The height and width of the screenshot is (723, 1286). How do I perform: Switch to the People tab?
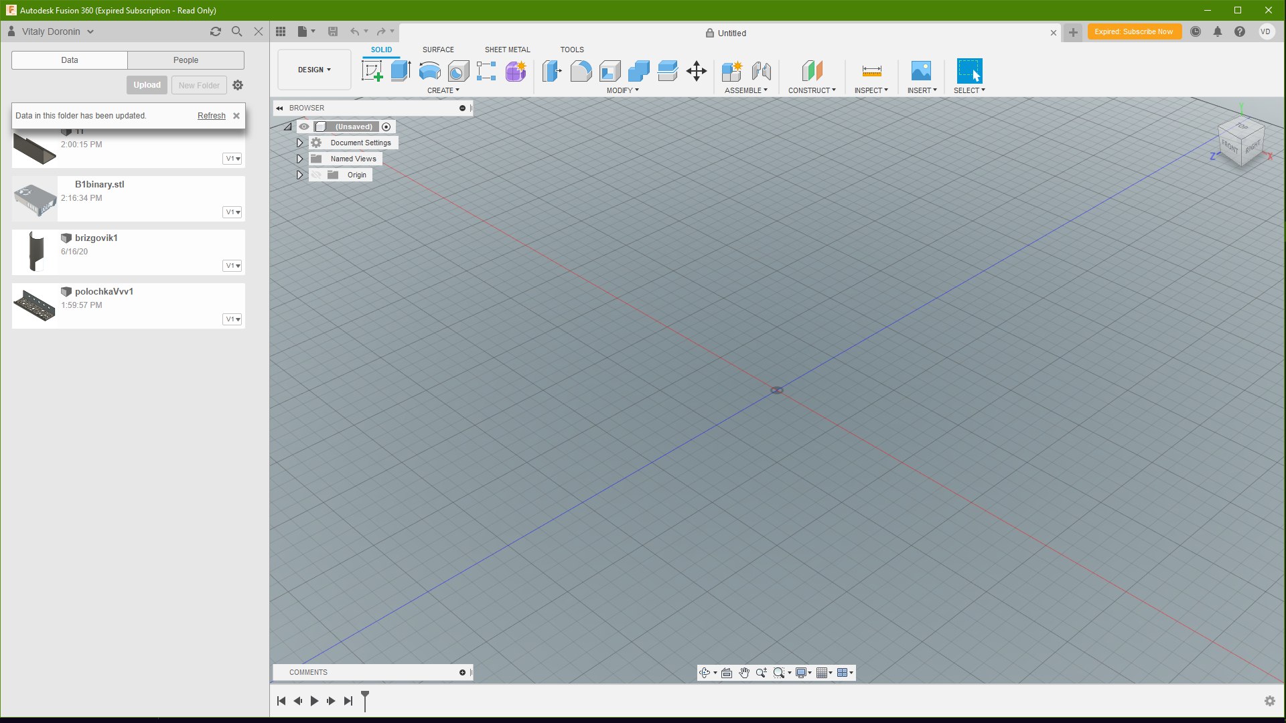coord(186,60)
